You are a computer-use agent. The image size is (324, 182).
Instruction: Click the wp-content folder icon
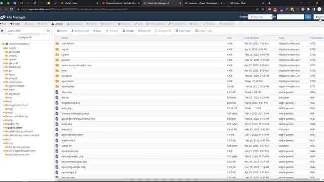pyautogui.click(x=57, y=81)
